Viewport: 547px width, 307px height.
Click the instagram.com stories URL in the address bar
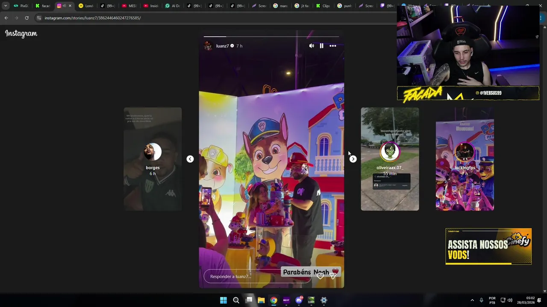[93, 18]
